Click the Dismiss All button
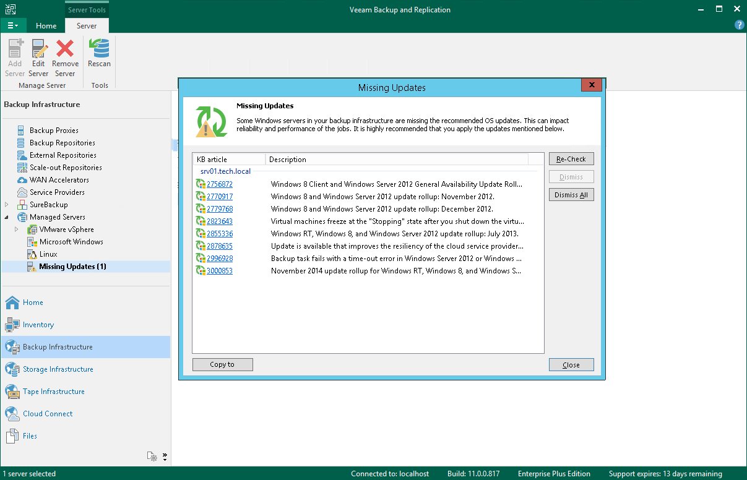 (x=571, y=195)
